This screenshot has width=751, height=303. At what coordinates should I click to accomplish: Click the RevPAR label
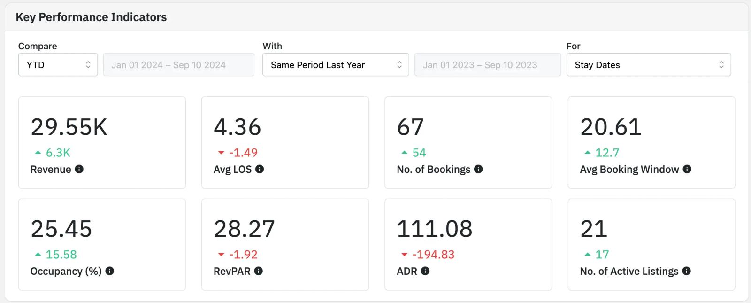[x=232, y=272]
